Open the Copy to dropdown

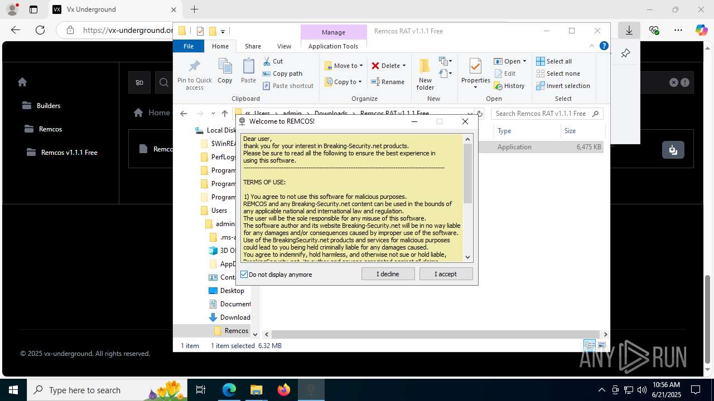tap(344, 82)
